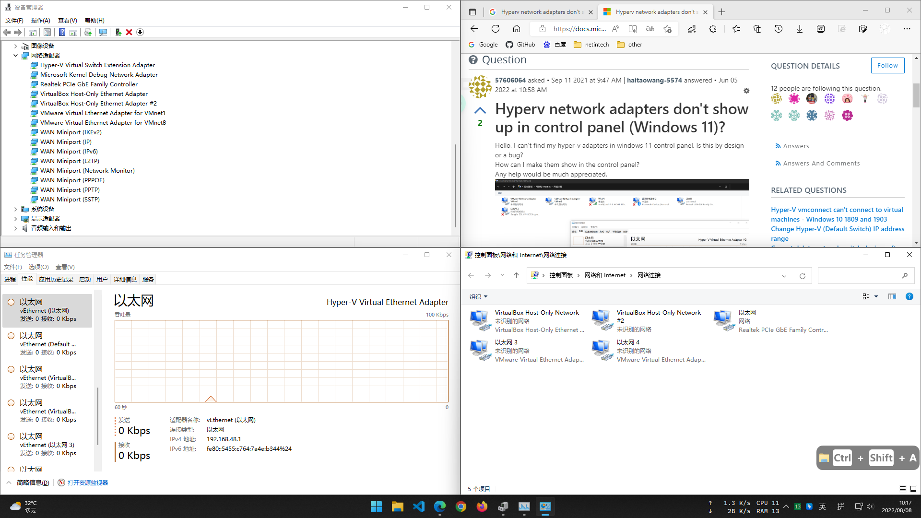
Task: Click the Edge home button
Action: [517, 29]
